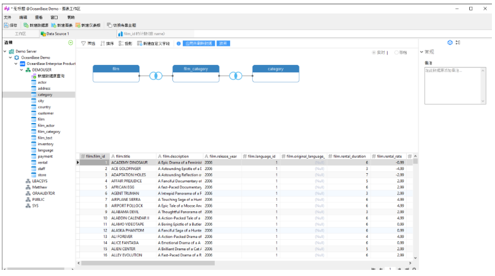Open the 文件 (File) menu

[x=7, y=17]
